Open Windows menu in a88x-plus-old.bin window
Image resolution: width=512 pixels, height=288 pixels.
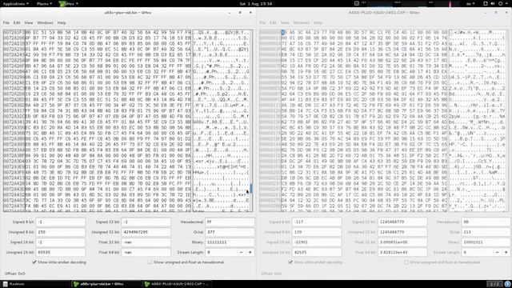click(45, 23)
